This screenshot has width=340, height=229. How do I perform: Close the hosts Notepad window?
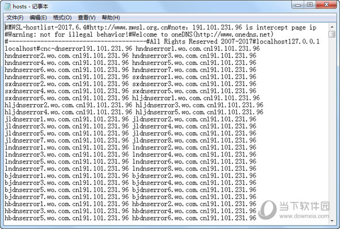[x=326, y=5]
